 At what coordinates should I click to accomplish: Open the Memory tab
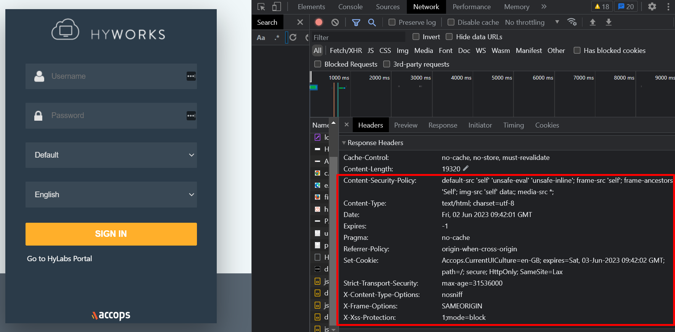(x=517, y=7)
